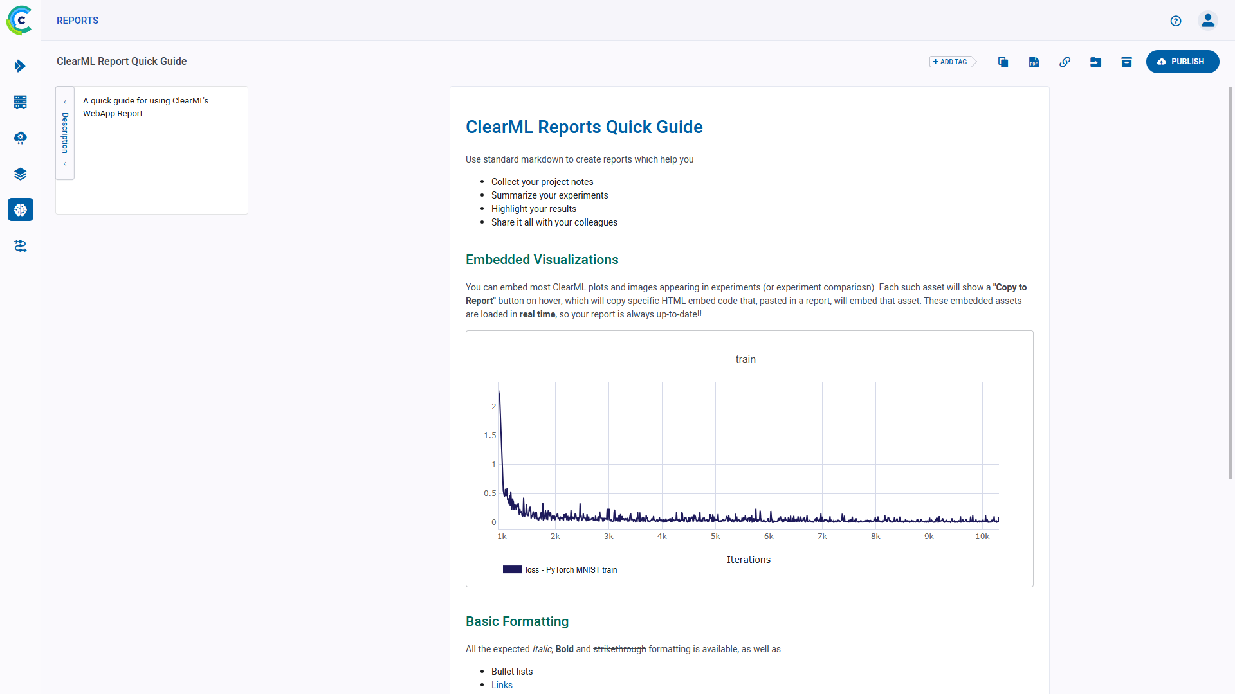Open Workers and Queues sidebar icon
Image resolution: width=1235 pixels, height=694 pixels.
pos(20,102)
